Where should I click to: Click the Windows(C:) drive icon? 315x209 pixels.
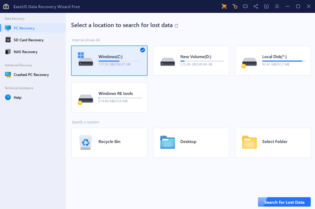[86, 59]
